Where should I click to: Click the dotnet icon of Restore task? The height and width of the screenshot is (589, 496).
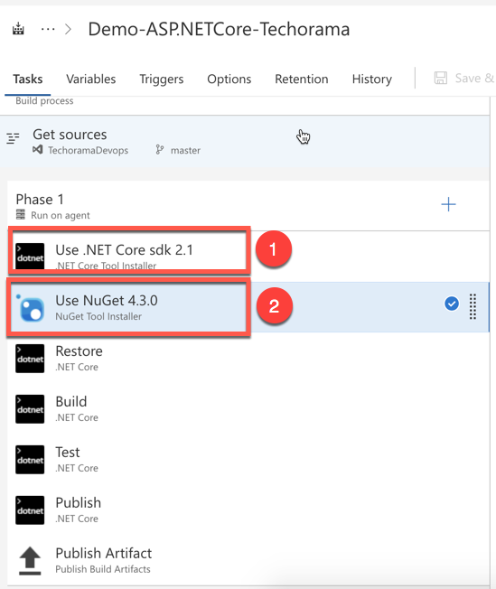[x=30, y=359]
